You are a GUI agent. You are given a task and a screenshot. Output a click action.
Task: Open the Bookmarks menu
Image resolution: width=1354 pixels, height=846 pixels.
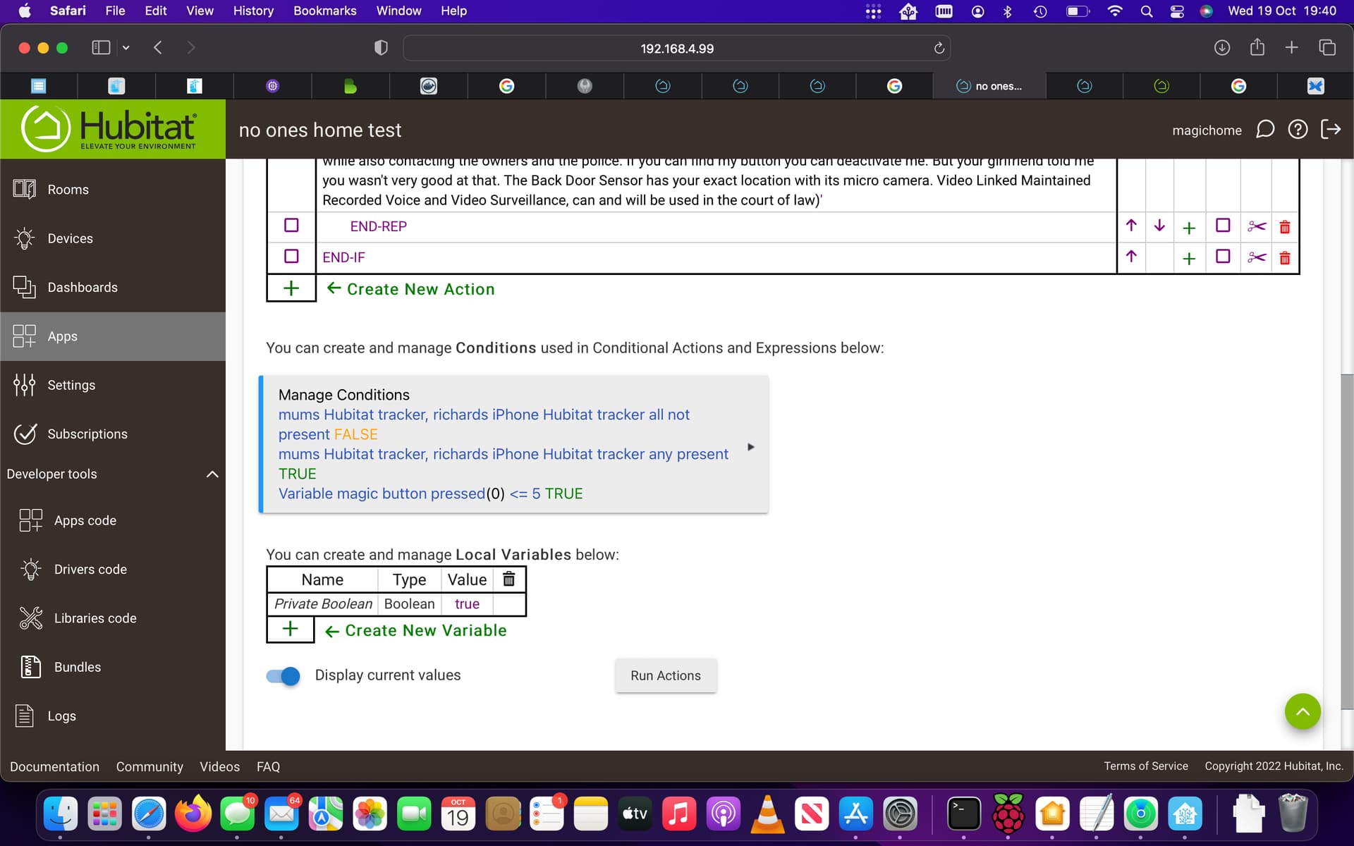324,11
